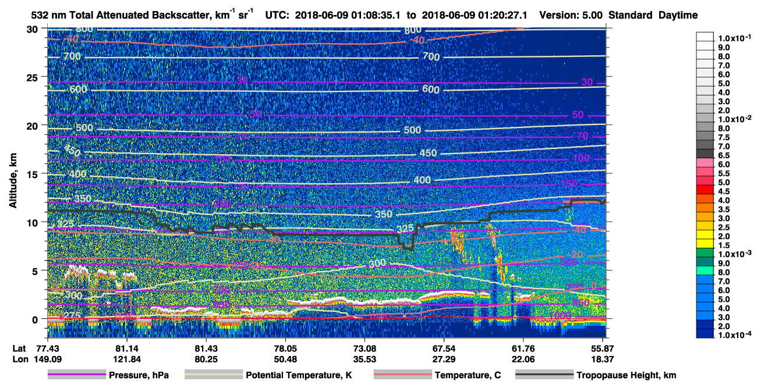The image size is (757, 388).
Task: Click the dark line sample beside "Tropopause Height, km"
Action: coord(544,375)
